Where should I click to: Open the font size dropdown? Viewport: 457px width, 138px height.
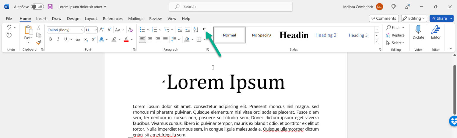click(x=95, y=30)
